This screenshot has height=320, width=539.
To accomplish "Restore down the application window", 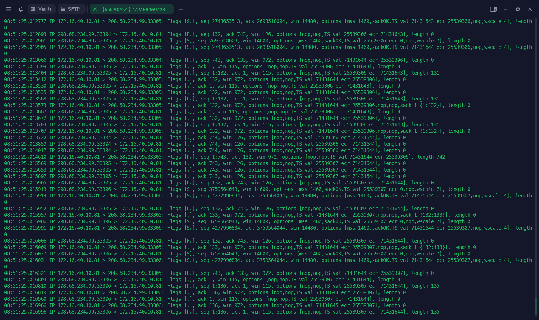I will (x=518, y=9).
